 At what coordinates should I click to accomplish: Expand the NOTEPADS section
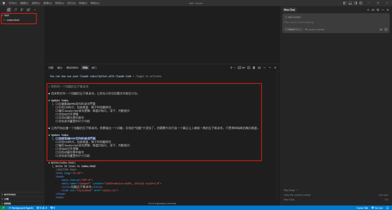click(x=10, y=194)
